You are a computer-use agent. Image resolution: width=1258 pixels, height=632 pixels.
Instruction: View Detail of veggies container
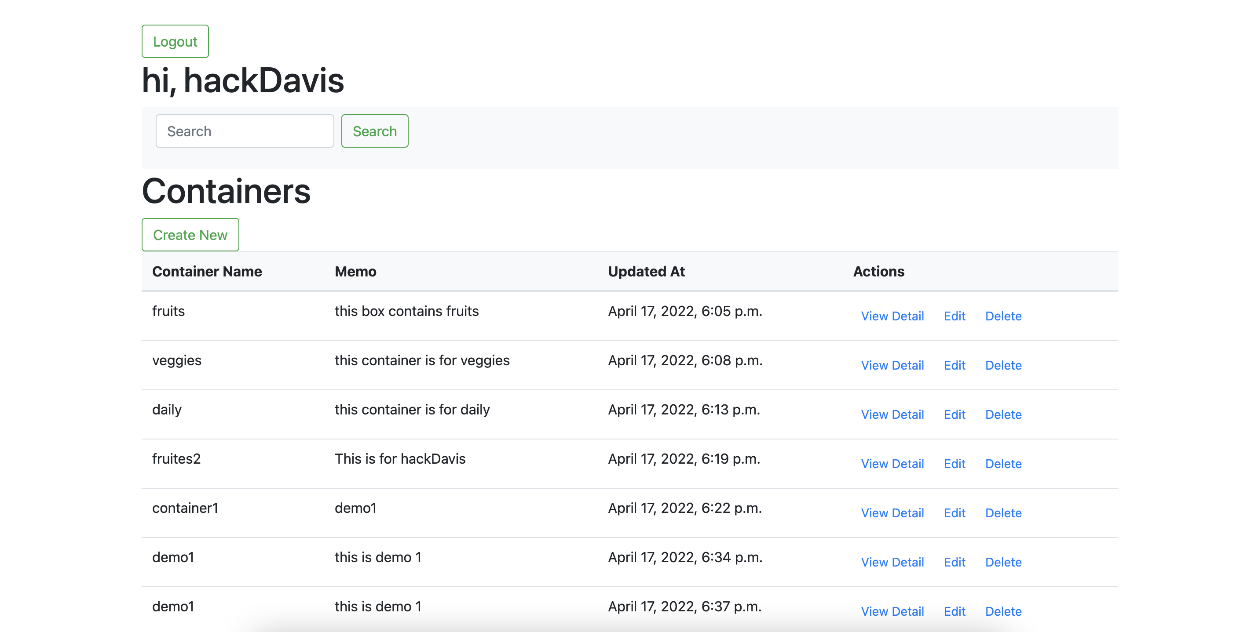click(x=892, y=365)
